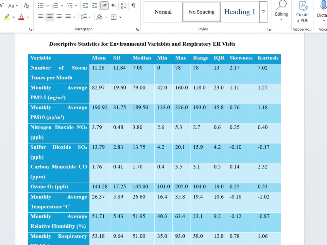The height and width of the screenshot is (245, 327).
Task: Apply the Heading 1 style
Action: pyautogui.click(x=240, y=12)
